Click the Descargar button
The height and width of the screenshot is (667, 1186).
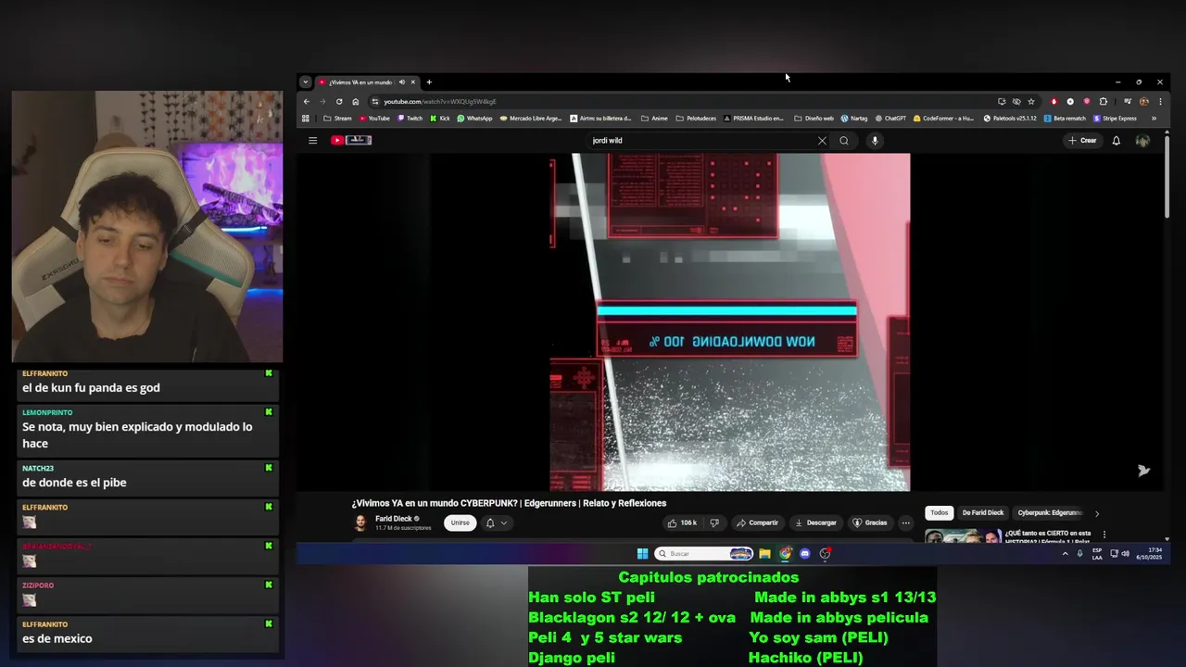click(815, 523)
